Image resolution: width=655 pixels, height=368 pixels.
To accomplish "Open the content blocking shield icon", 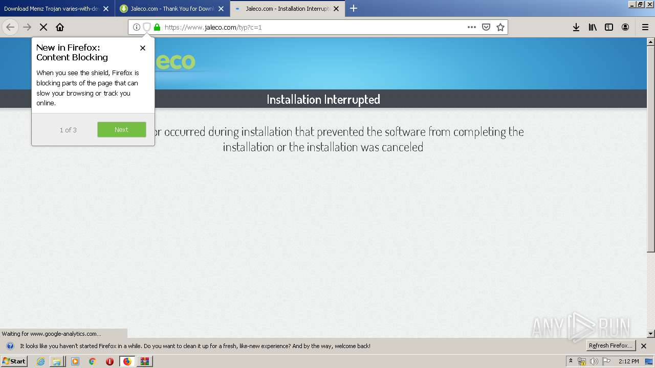I will pos(146,27).
